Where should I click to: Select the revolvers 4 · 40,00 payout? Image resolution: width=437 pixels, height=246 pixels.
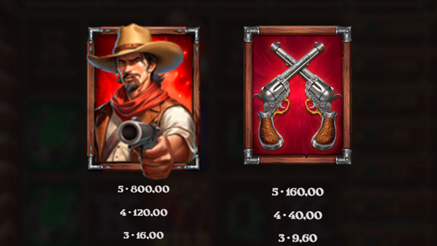tap(298, 215)
